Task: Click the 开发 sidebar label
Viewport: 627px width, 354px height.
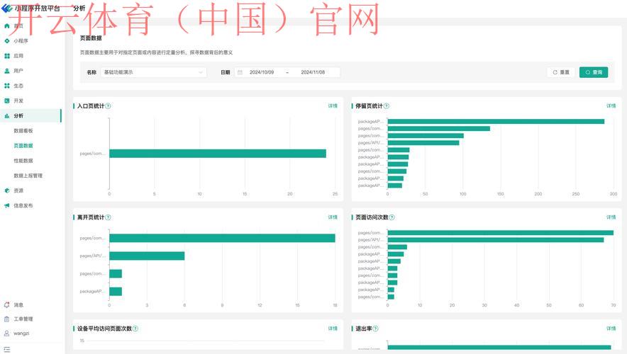Action: click(x=18, y=101)
